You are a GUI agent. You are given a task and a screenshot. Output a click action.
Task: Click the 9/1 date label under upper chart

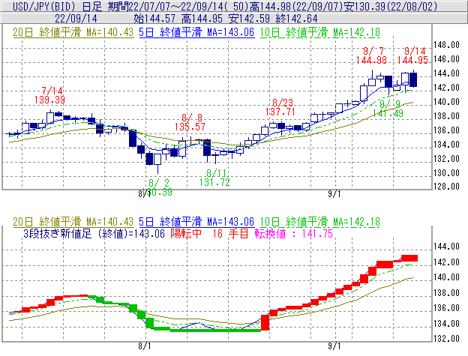(x=334, y=194)
